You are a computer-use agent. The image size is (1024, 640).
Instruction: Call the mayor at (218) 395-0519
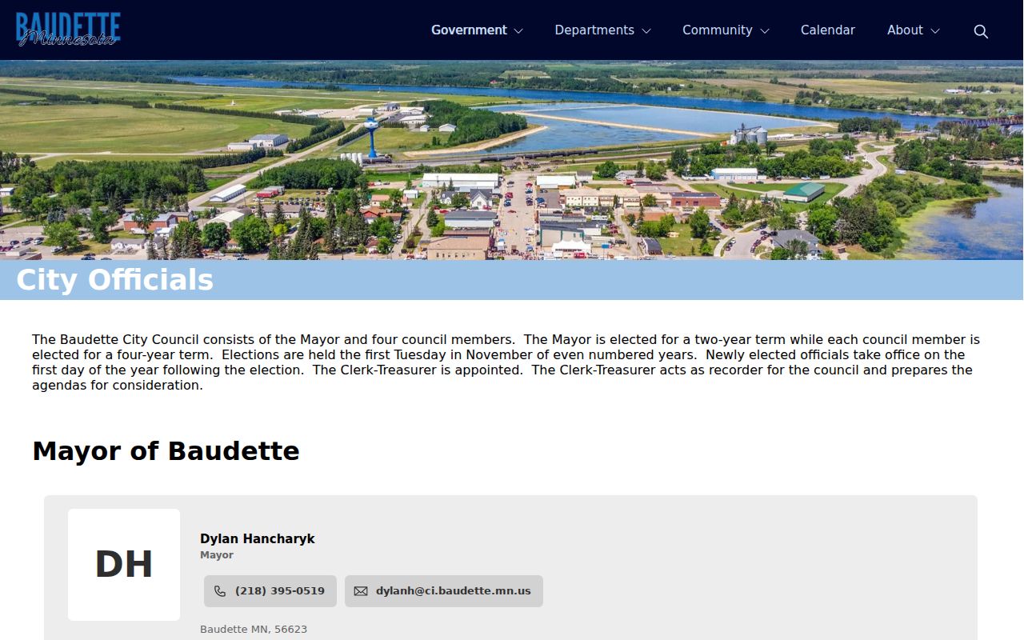[x=270, y=591]
